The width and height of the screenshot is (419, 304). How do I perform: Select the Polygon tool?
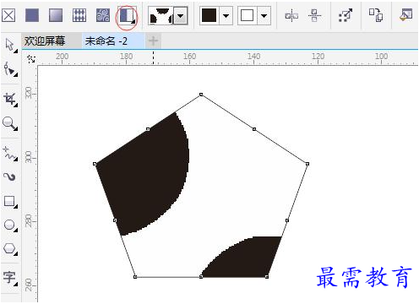10,249
